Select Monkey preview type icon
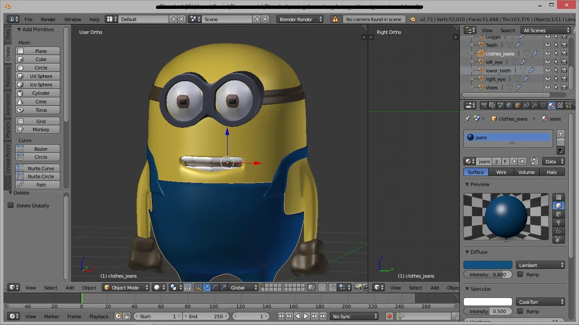579x325 pixels. (559, 223)
